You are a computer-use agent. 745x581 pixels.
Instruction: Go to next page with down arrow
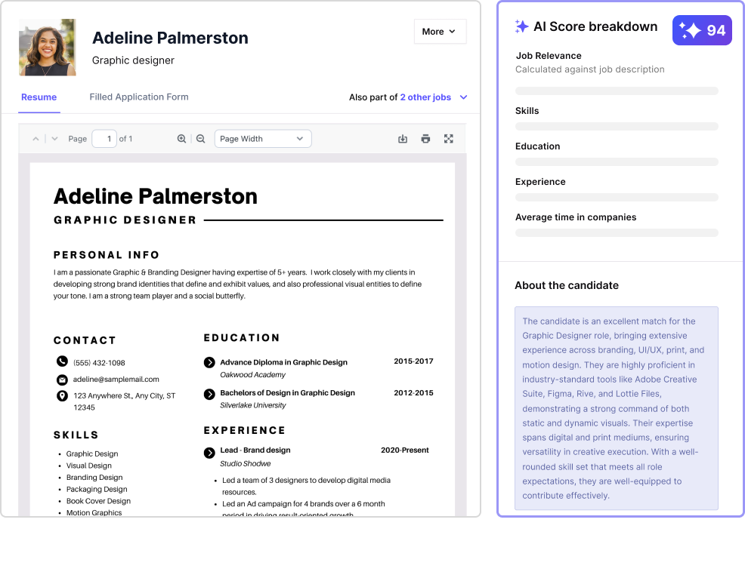click(x=54, y=139)
